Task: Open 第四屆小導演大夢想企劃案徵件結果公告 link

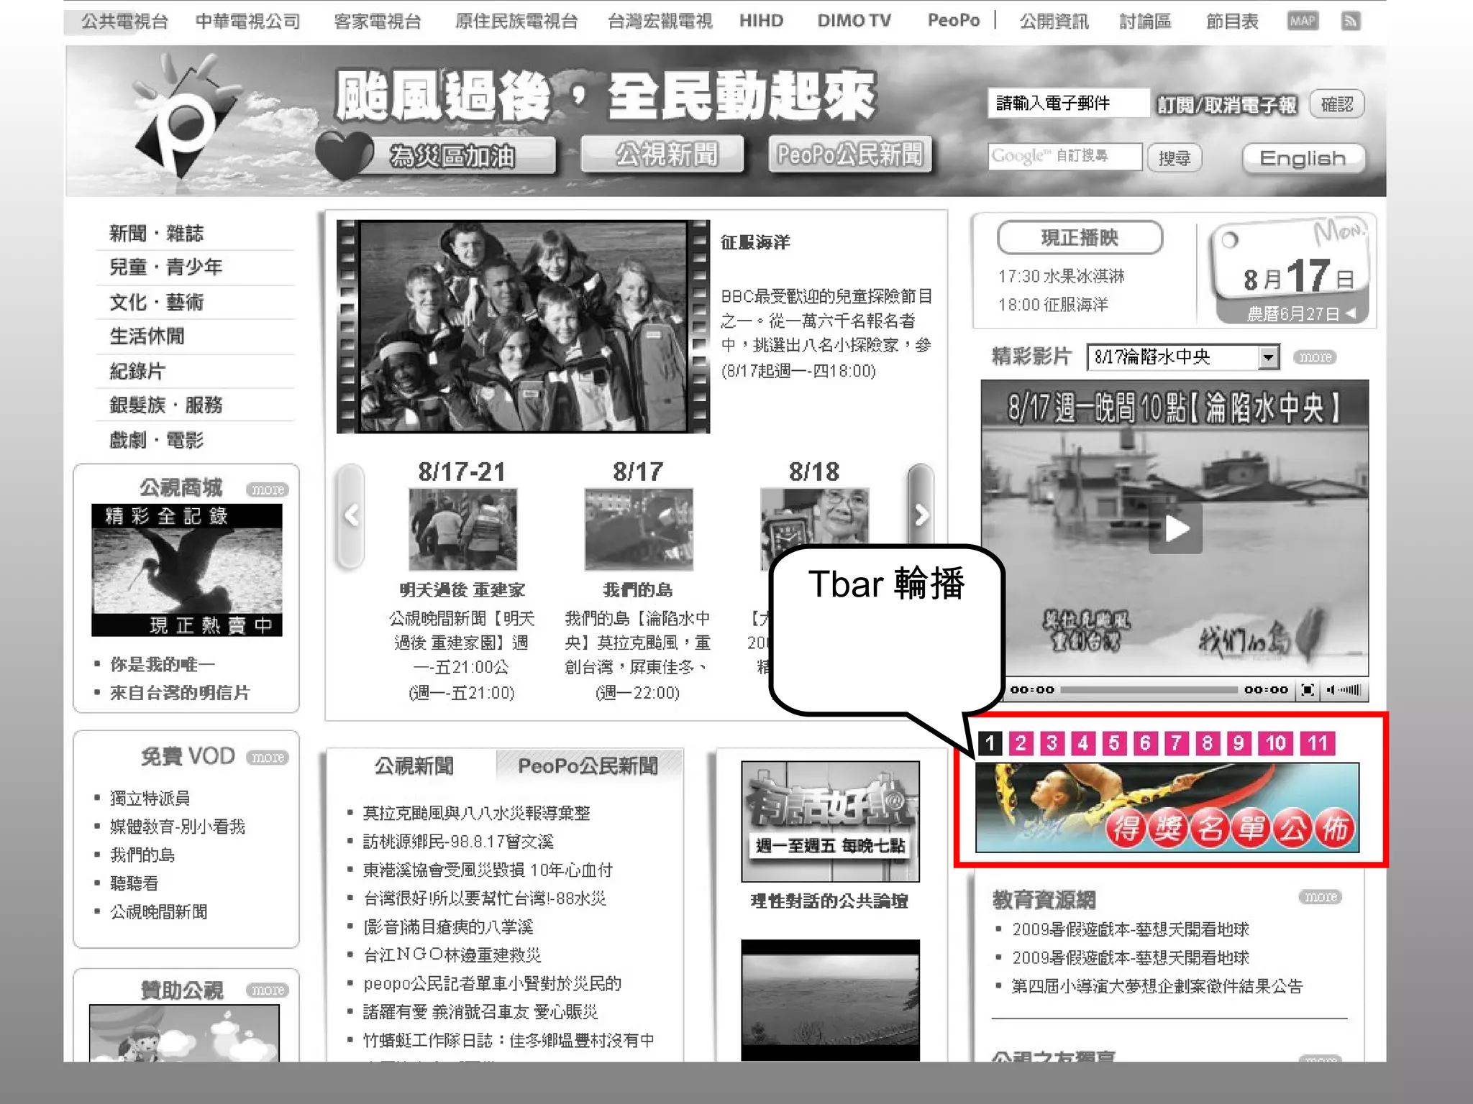Action: [1157, 987]
